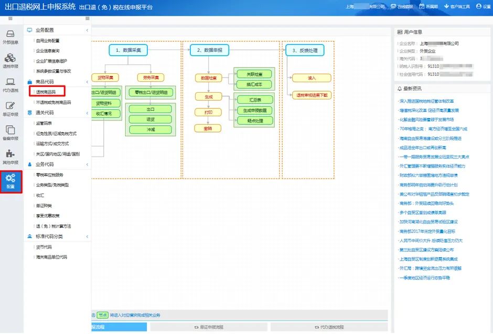Open 系统参数设置与修改 menu item

(53, 71)
